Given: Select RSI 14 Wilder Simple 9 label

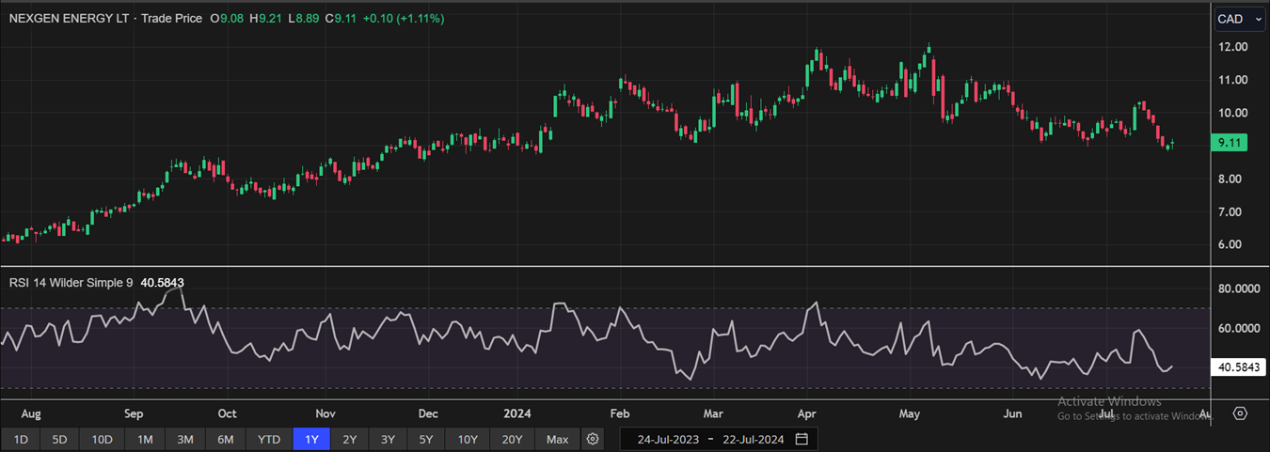Looking at the screenshot, I should pyautogui.click(x=71, y=282).
